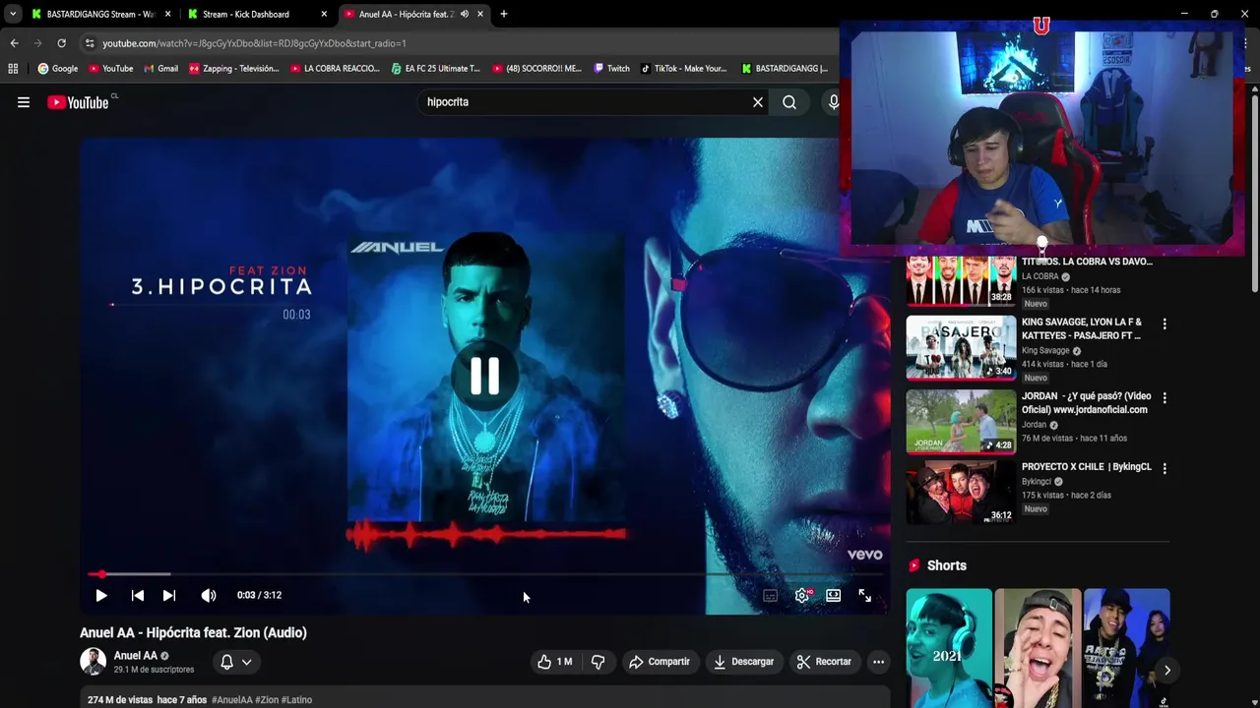This screenshot has width=1260, height=708.
Task: Open options for the KING SAVAGGE video
Action: tap(1165, 324)
